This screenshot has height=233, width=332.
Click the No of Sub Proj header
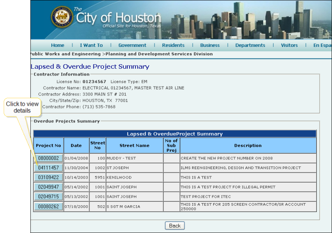point(171,146)
